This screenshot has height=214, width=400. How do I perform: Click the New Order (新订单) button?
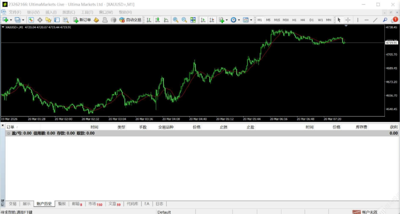(82, 20)
